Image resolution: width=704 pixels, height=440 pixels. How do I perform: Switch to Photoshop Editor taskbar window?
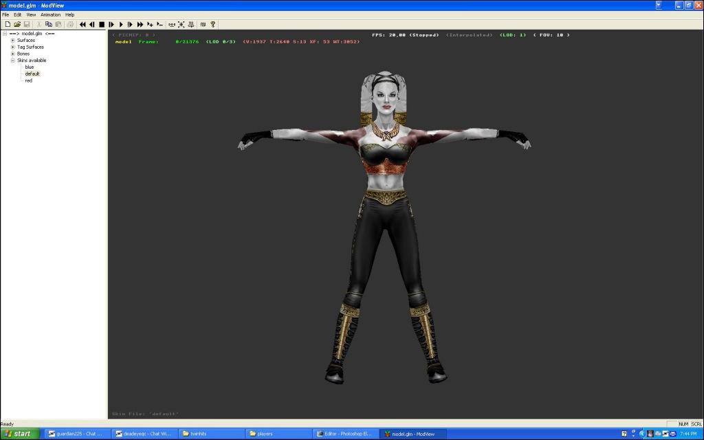[x=346, y=434]
